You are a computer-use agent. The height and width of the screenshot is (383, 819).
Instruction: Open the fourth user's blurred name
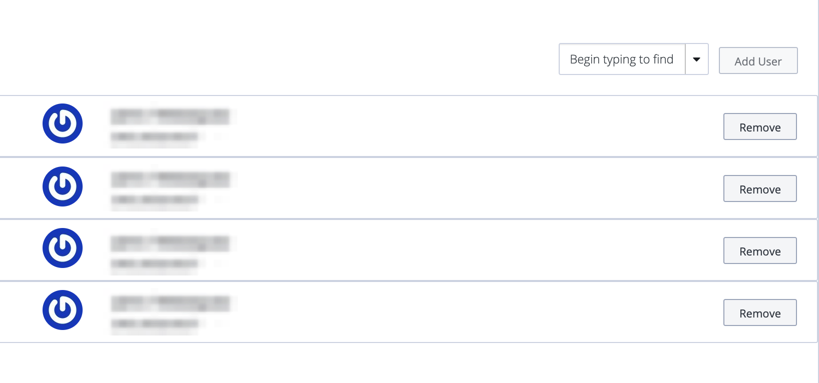(x=170, y=303)
